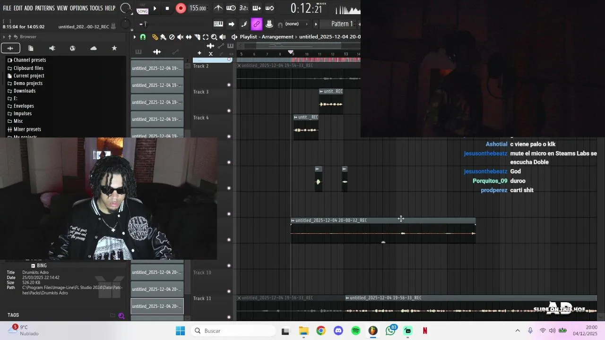Select the Browser starred favorites tab

[x=114, y=48]
